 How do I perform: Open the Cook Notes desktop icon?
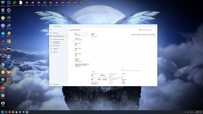coord(15,3)
